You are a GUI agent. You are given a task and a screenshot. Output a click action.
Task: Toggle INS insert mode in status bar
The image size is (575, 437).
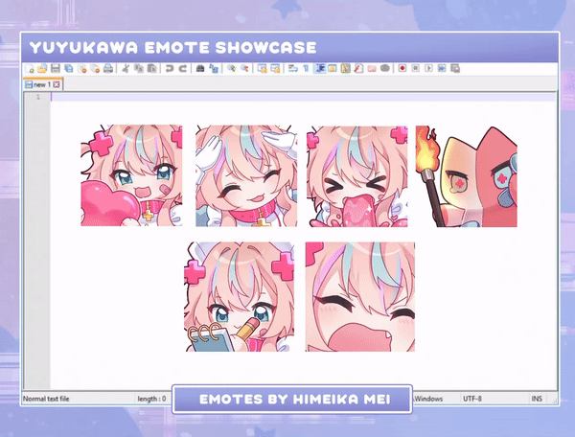(537, 398)
